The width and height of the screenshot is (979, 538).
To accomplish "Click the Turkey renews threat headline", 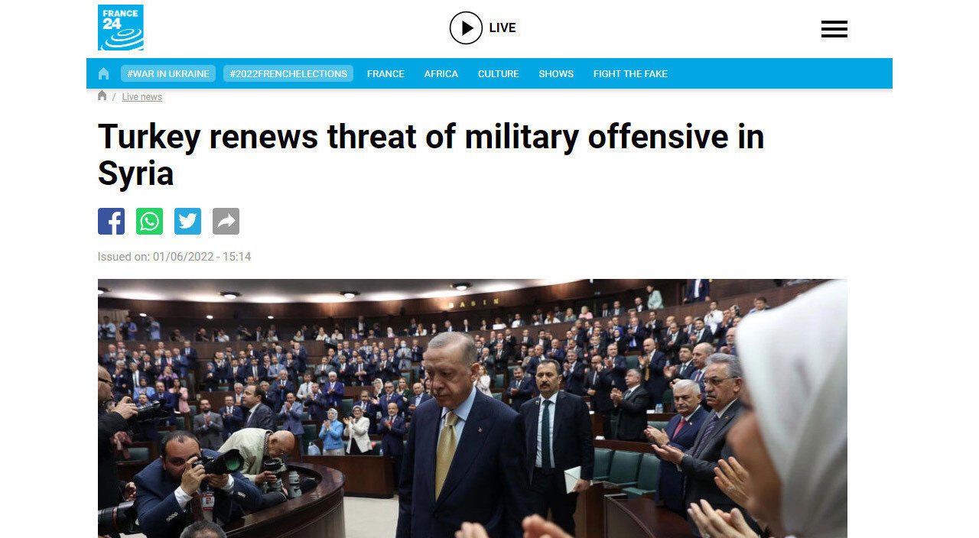I will tap(431, 155).
